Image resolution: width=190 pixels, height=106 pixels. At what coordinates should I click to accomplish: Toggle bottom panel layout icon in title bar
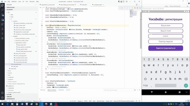(121, 1)
